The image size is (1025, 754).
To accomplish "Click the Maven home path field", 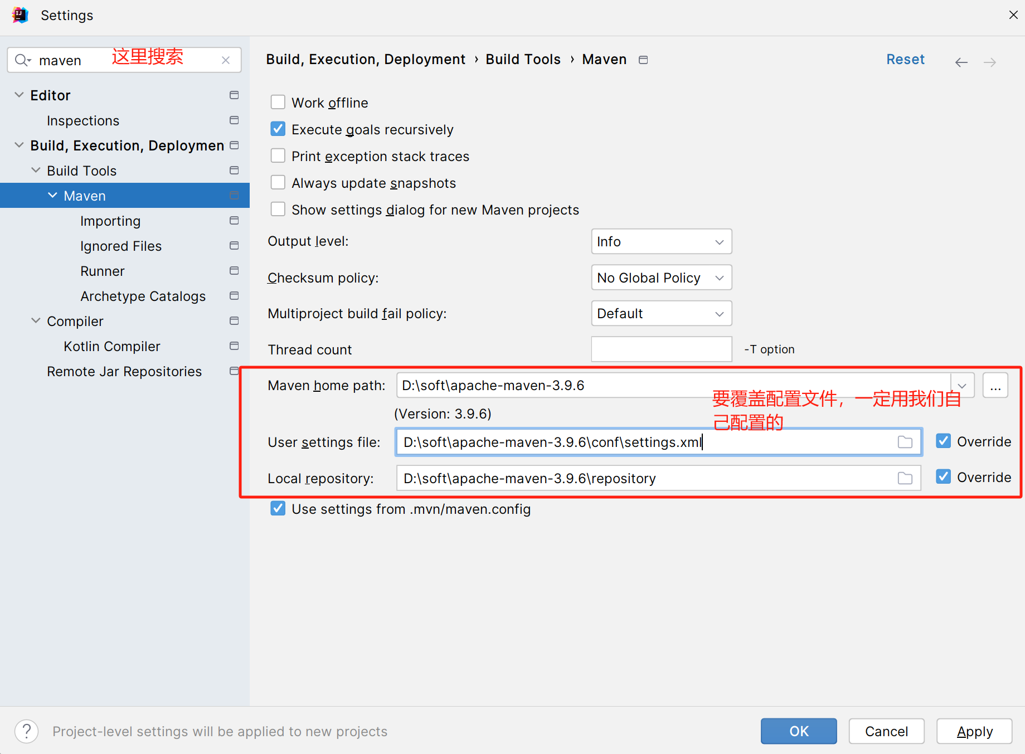I will click(x=673, y=386).
